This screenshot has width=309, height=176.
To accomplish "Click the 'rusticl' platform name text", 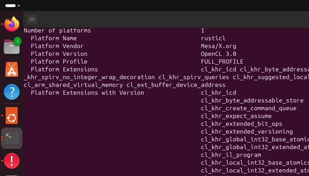I will [213, 38].
